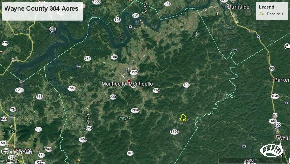
Task: Click the route 790 road marker
Action: pyautogui.click(x=187, y=85)
